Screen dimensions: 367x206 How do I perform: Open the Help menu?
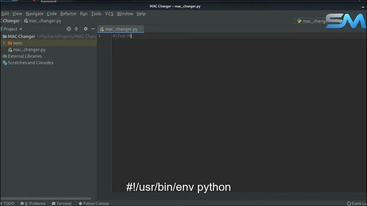coord(141,14)
